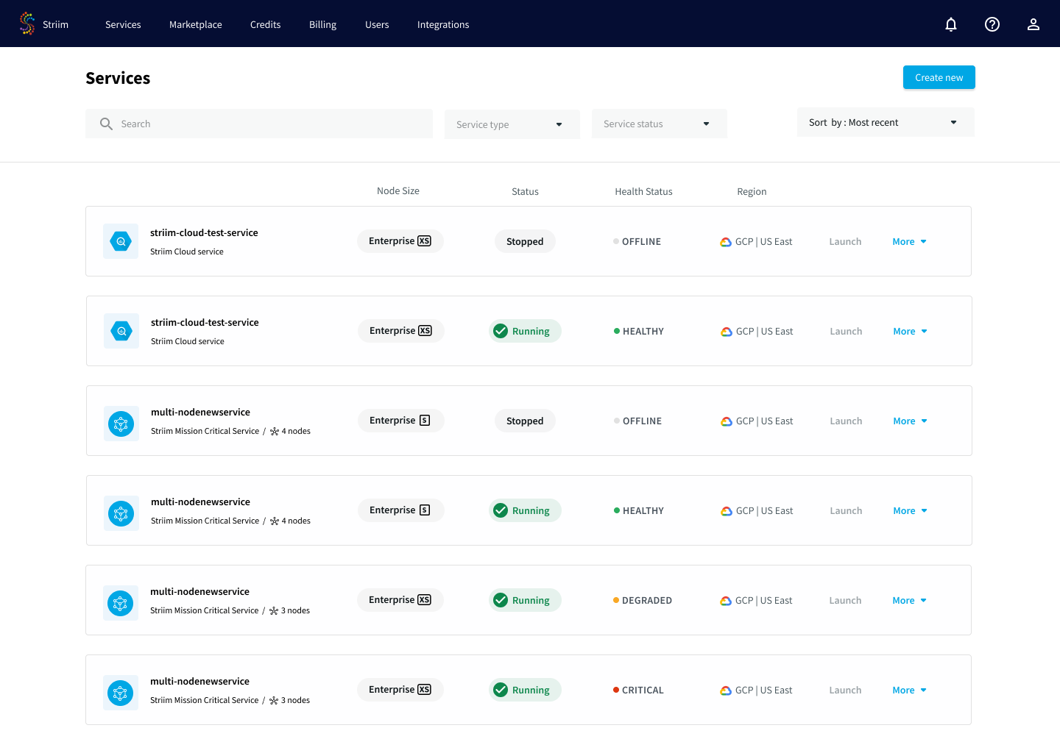Open the Sort by Most recent dropdown
The width and height of the screenshot is (1060, 753).
pos(886,122)
